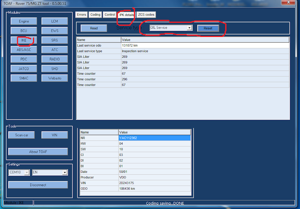
Task: Select the SW row value 10
Action: pos(155,149)
